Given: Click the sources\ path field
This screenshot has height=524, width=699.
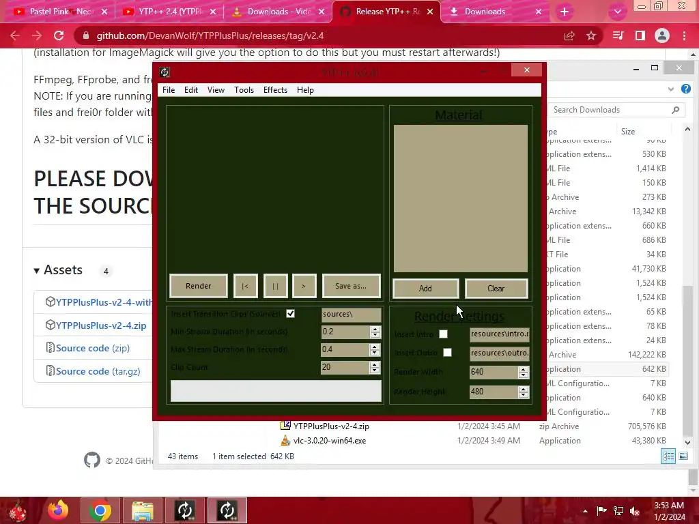Looking at the screenshot, I should [x=351, y=314].
